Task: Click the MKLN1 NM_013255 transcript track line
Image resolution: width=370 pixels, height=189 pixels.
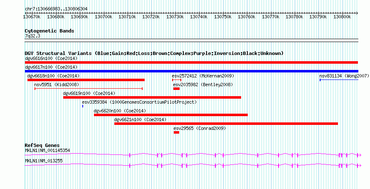Action: tap(193, 166)
